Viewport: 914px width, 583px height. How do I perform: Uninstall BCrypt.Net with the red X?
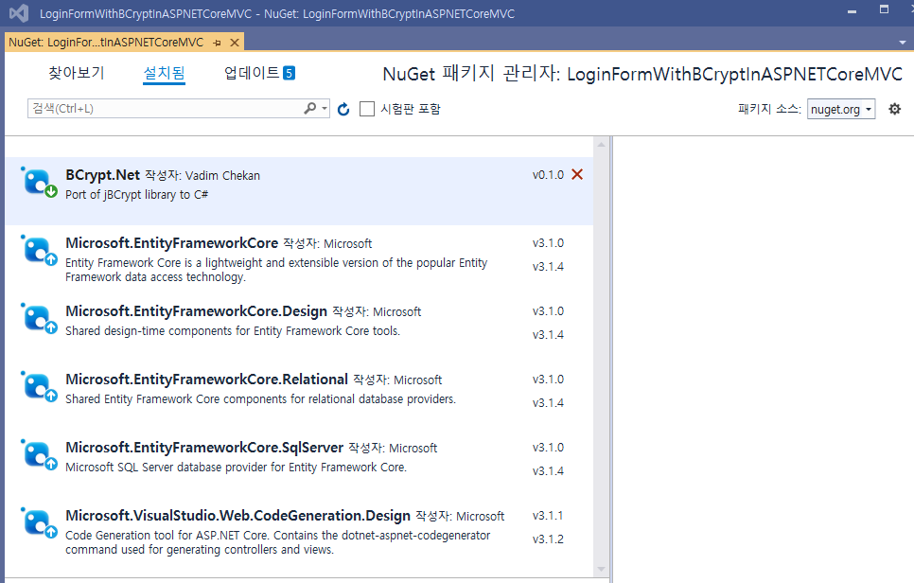[x=577, y=174]
